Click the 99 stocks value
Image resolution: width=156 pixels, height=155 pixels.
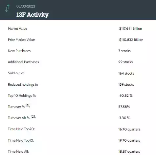[x=125, y=62]
